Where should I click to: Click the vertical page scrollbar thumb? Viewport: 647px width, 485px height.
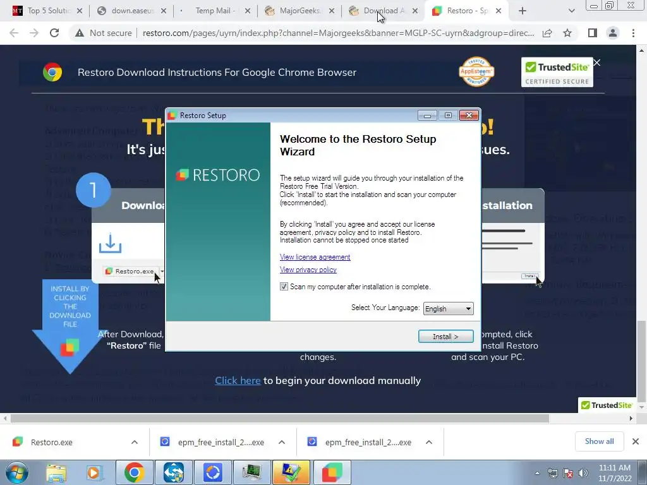642,361
